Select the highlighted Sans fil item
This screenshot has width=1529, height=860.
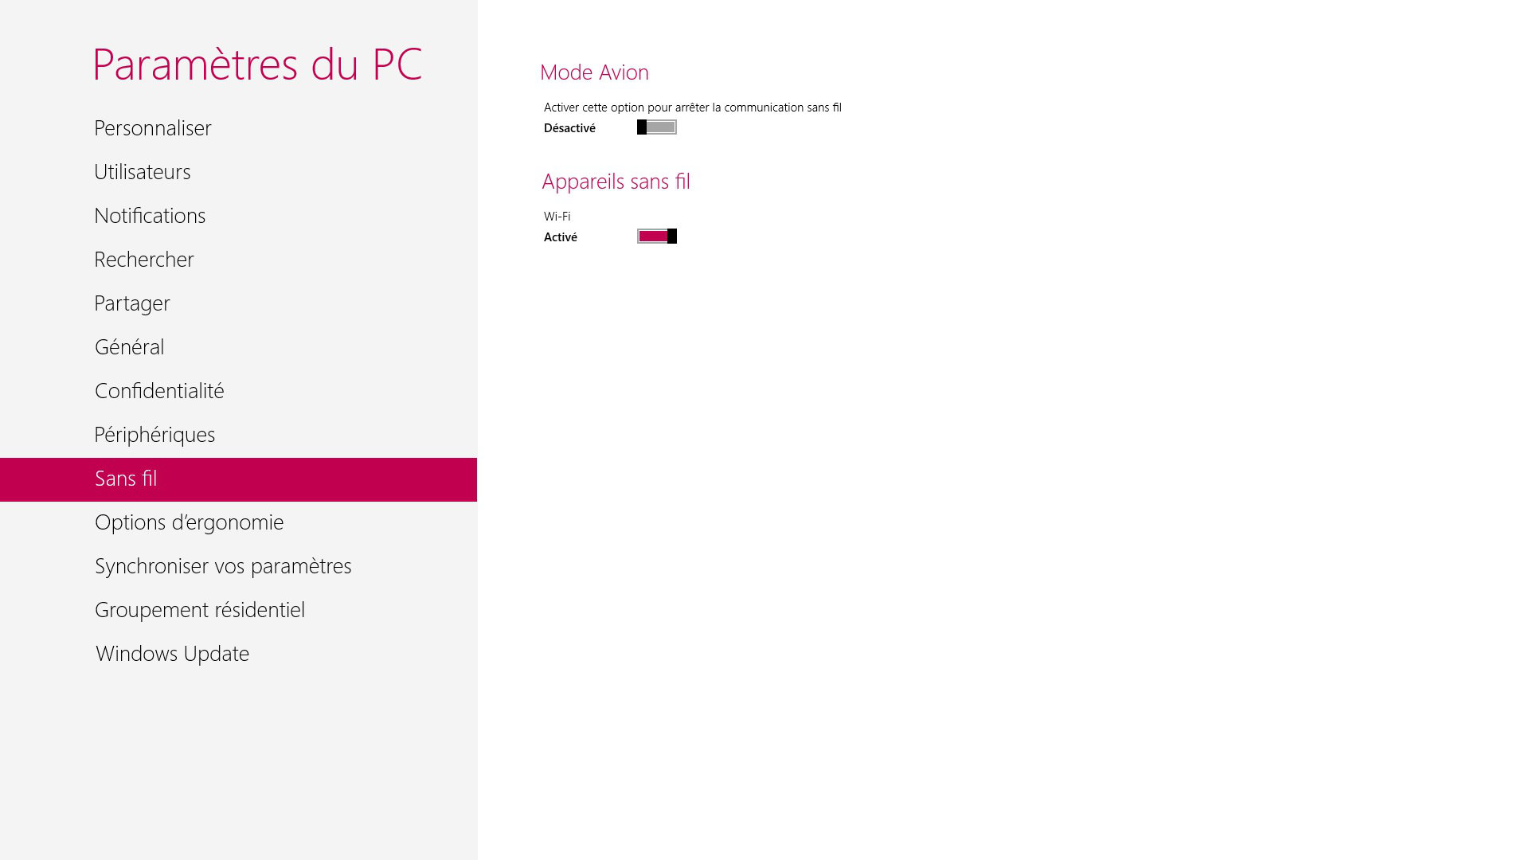[126, 479]
